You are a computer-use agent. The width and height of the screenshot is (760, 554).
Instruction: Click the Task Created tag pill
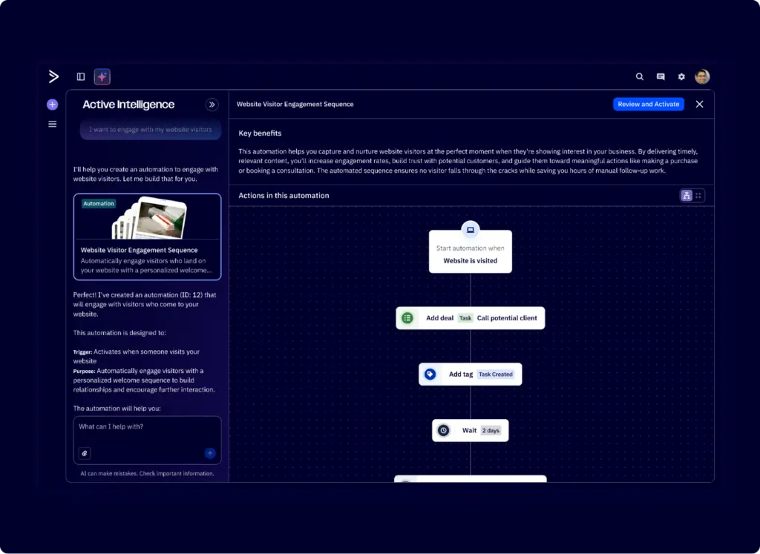point(496,374)
